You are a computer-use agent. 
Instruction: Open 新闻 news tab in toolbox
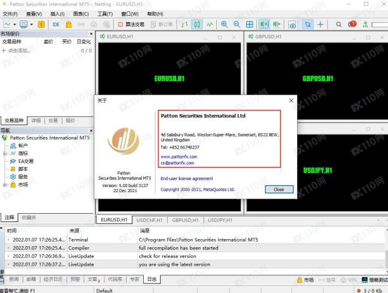pyautogui.click(x=14, y=279)
